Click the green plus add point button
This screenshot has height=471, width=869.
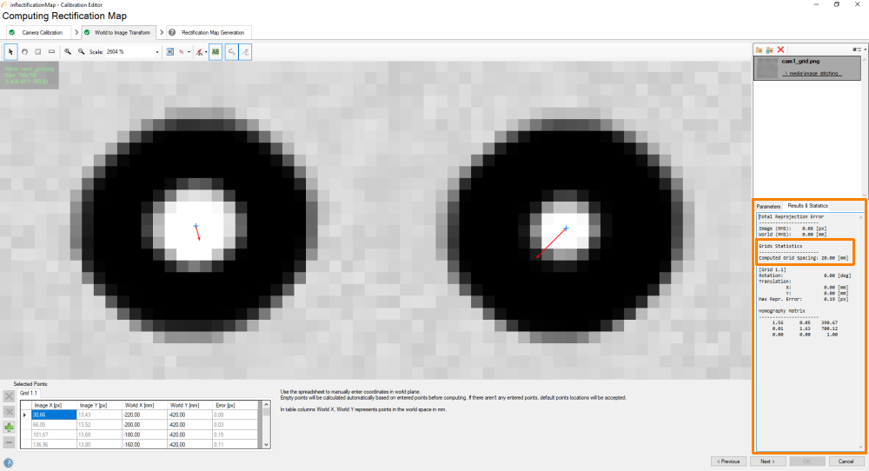pos(9,427)
